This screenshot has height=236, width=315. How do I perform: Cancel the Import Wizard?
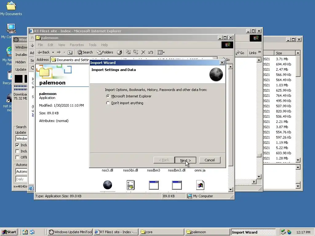[209, 160]
